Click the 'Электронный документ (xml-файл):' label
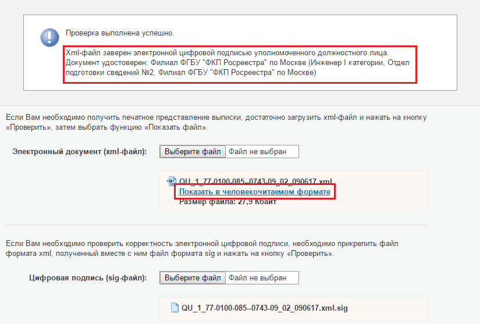 coord(80,152)
